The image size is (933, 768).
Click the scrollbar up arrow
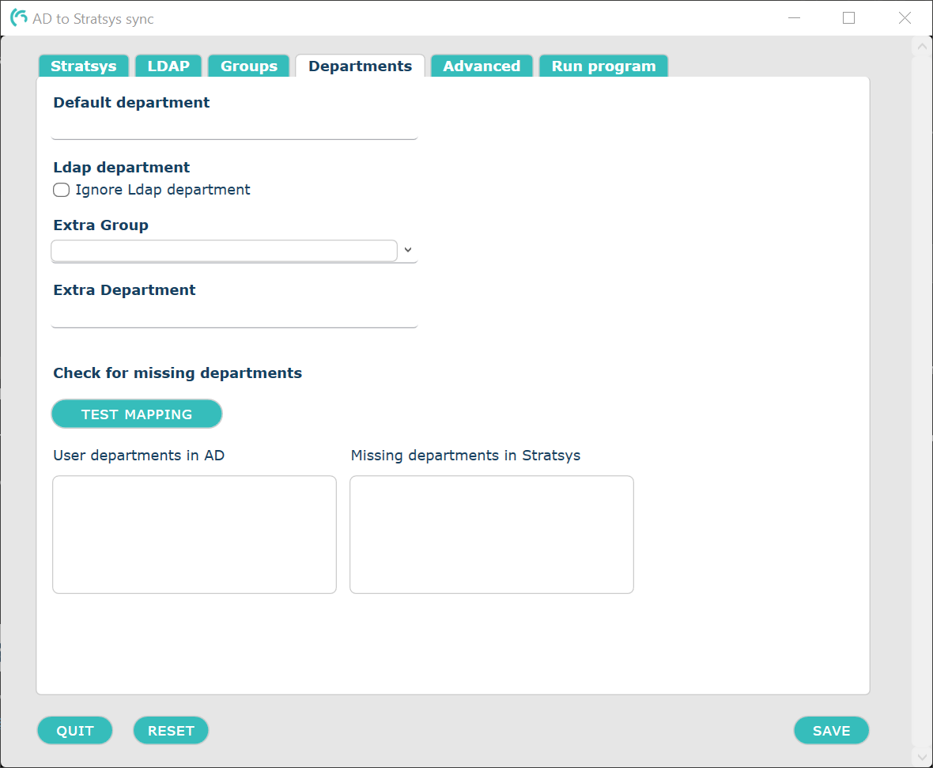tap(922, 47)
